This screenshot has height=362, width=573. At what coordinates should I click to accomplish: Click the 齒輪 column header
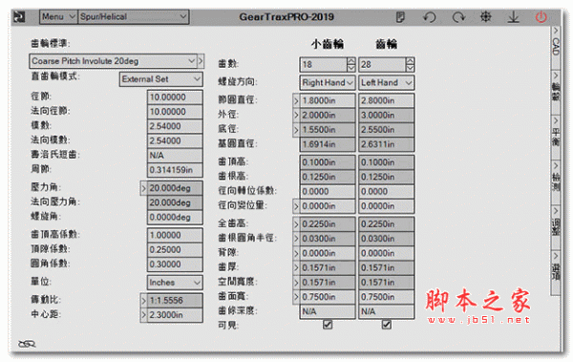pyautogui.click(x=387, y=44)
